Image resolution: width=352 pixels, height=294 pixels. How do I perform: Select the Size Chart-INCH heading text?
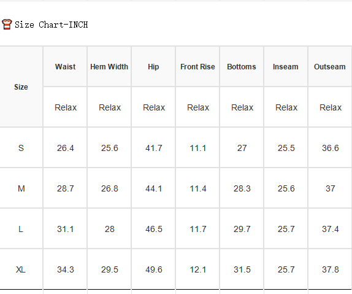pos(51,25)
